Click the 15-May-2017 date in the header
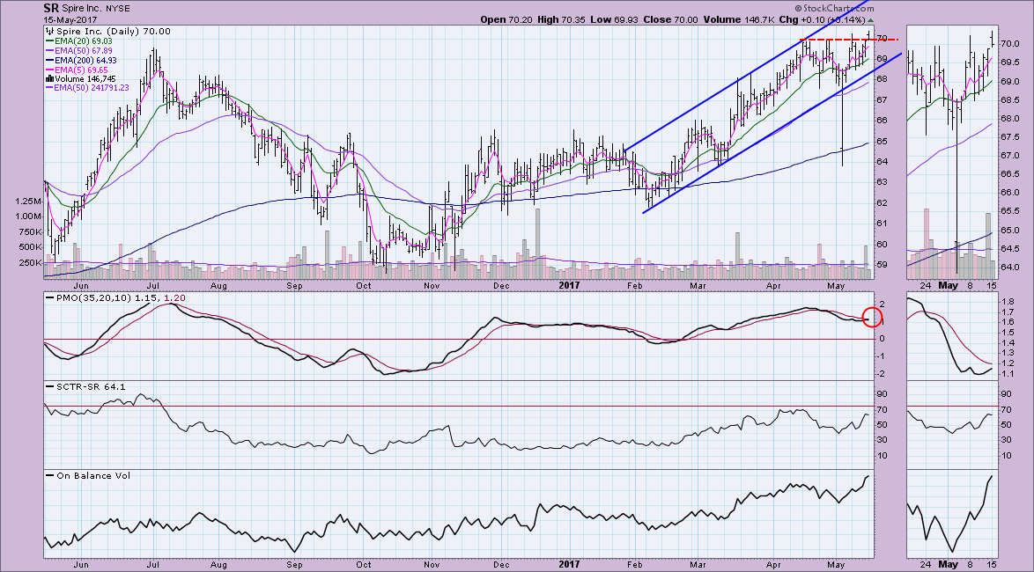Image resolution: width=1034 pixels, height=572 pixels. (x=70, y=19)
